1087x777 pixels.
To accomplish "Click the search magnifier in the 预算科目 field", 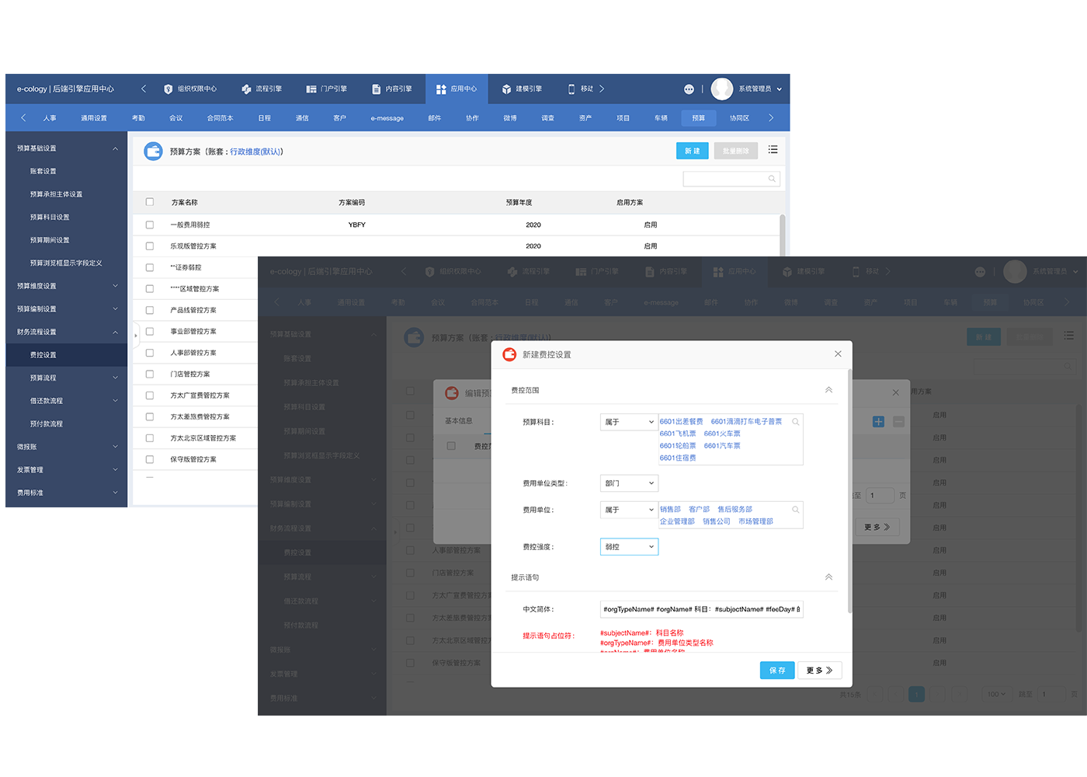I will click(x=795, y=422).
